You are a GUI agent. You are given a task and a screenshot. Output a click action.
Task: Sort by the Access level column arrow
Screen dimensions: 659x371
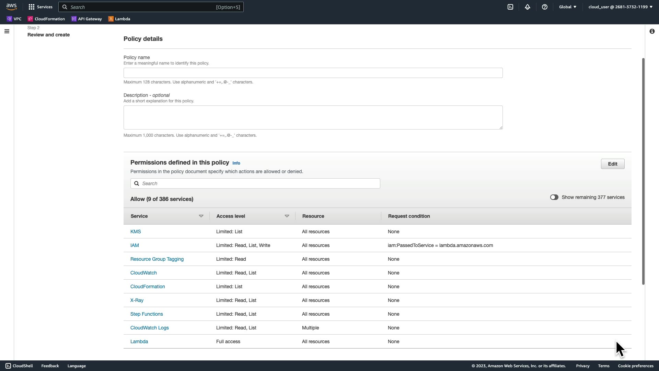287,216
